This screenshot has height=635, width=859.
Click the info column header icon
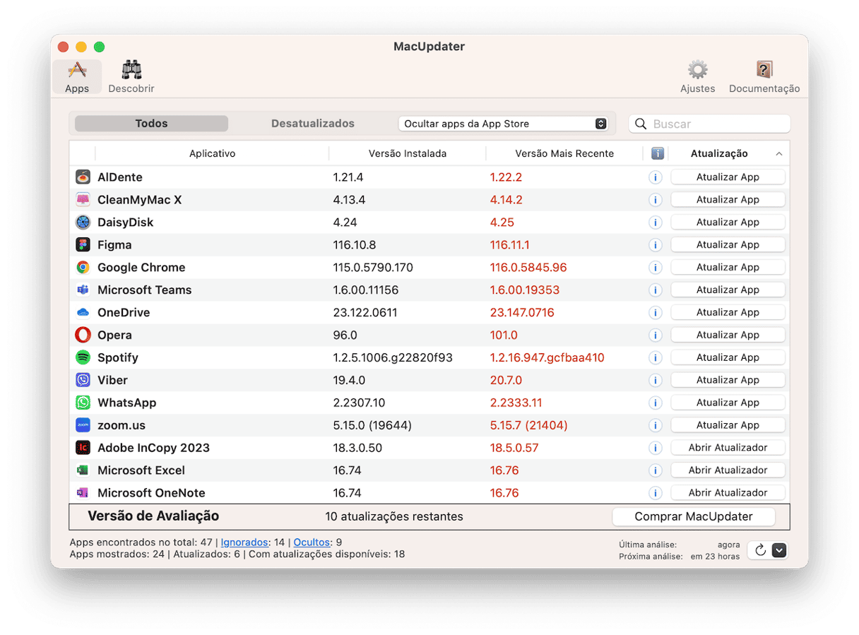(x=656, y=153)
